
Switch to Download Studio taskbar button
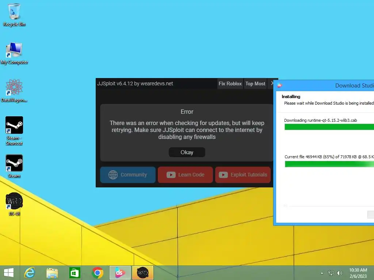point(120,273)
